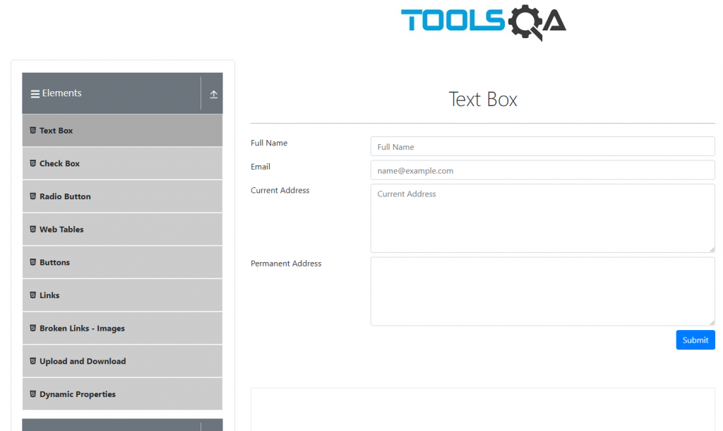Click the icon beside Check Box

(x=32, y=163)
